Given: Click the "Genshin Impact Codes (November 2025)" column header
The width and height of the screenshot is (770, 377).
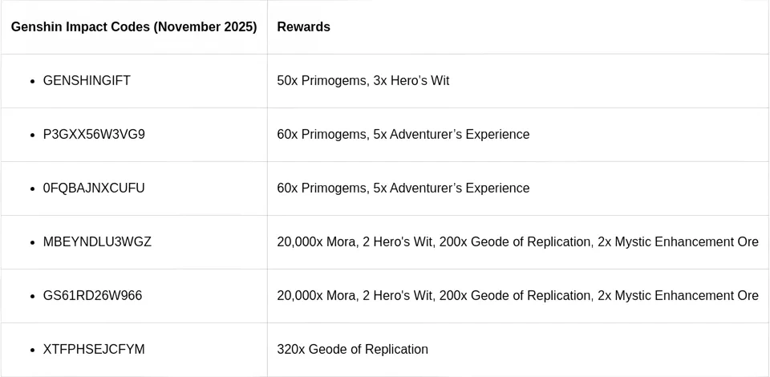Looking at the screenshot, I should (x=134, y=27).
